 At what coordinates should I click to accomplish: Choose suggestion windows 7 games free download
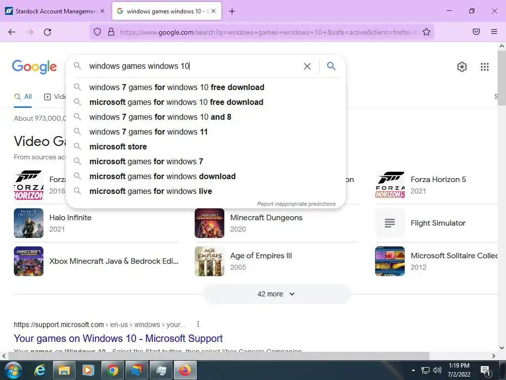(x=207, y=87)
